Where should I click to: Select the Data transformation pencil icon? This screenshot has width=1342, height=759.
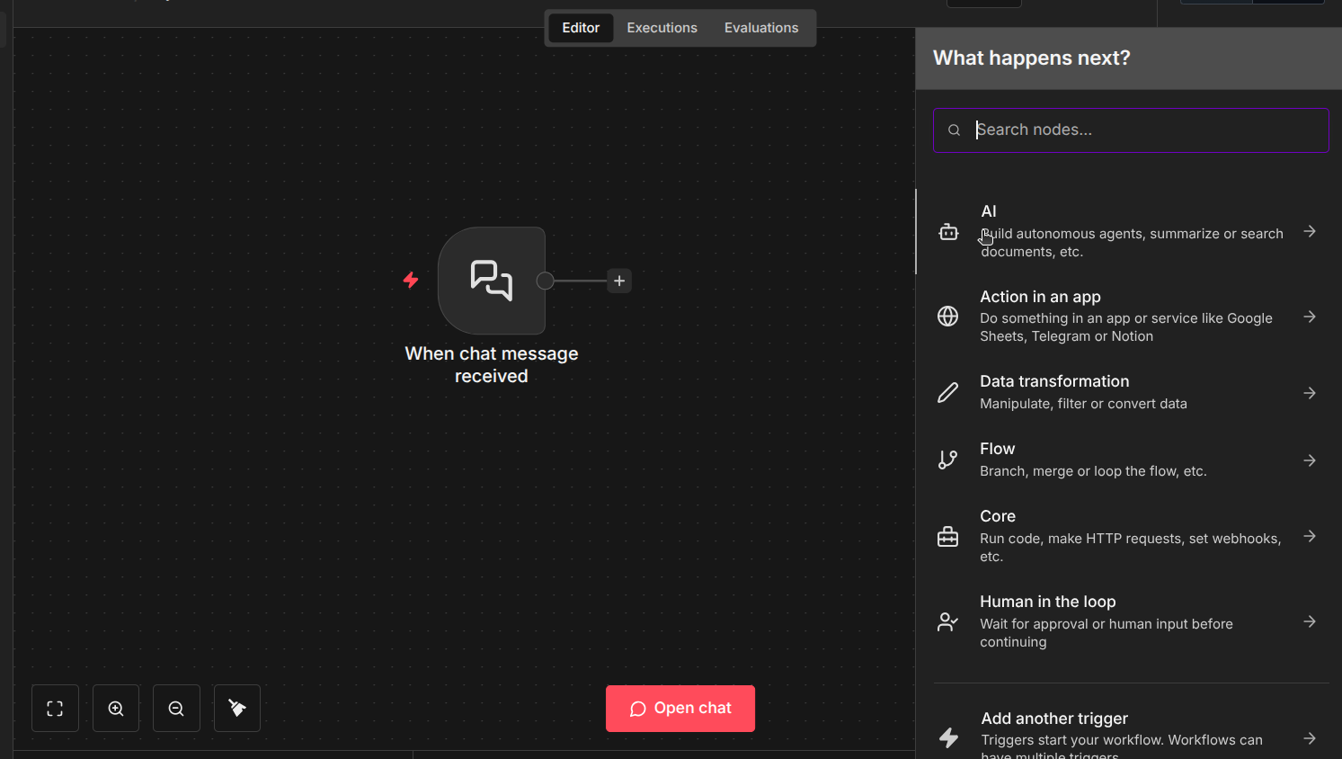[948, 392]
